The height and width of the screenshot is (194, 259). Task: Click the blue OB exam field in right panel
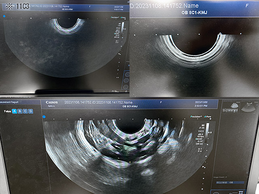[230, 182]
